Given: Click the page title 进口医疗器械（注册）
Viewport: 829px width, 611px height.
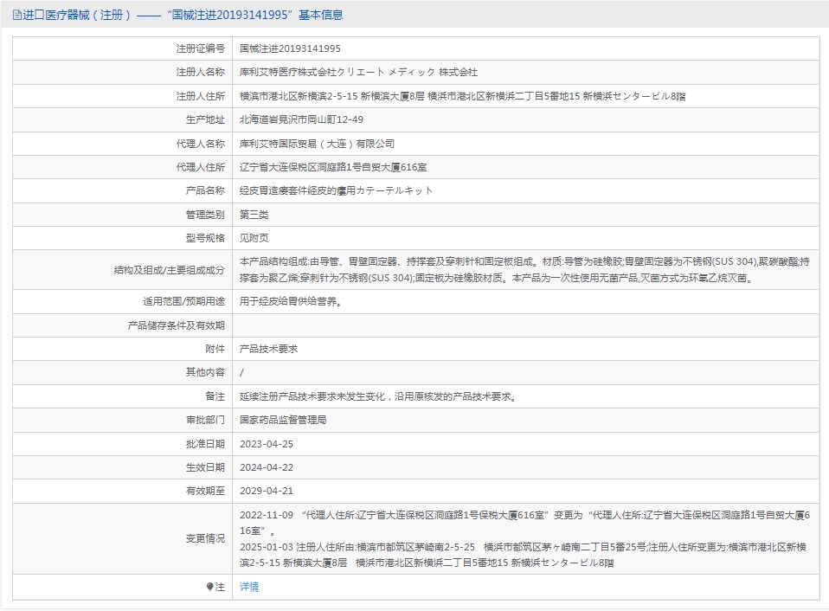Looking at the screenshot, I should (77, 15).
